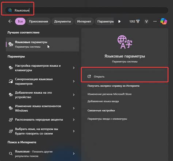The height and width of the screenshot is (161, 173).
Task: Click the play arrow to show more filters
Action: (x=119, y=21)
